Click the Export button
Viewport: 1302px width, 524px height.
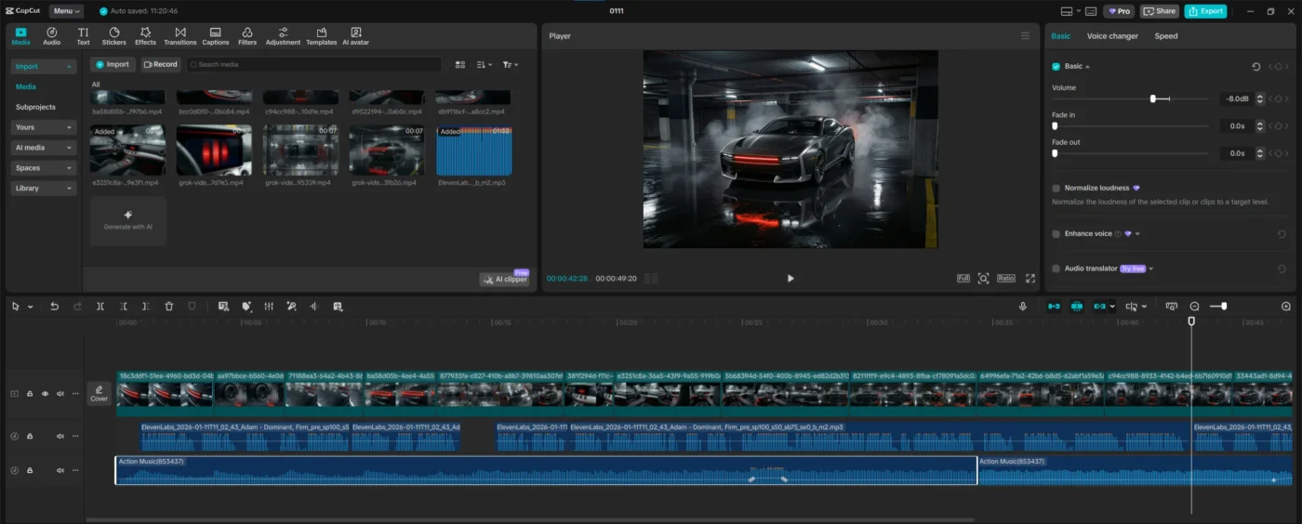click(1205, 11)
